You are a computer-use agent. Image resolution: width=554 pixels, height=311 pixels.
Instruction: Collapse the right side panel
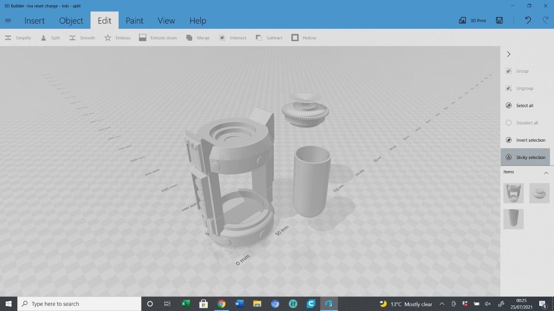point(509,54)
